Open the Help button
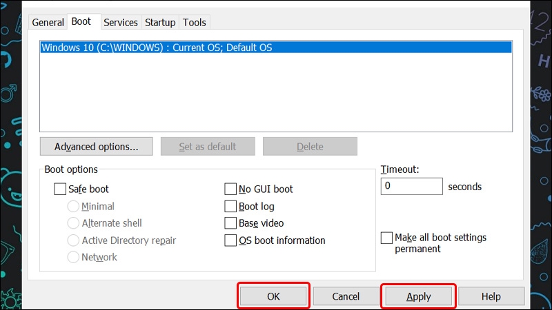552x310 pixels. (x=491, y=296)
